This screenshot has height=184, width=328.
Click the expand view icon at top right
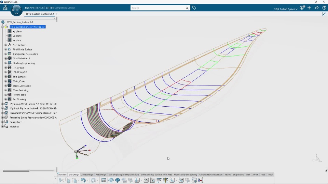[x=324, y=14]
